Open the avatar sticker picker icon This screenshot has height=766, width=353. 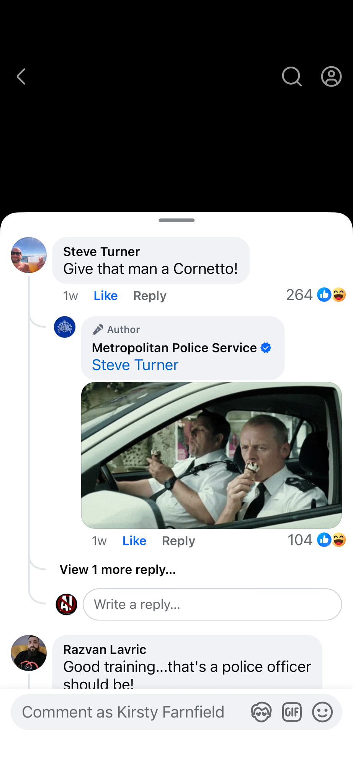[261, 712]
